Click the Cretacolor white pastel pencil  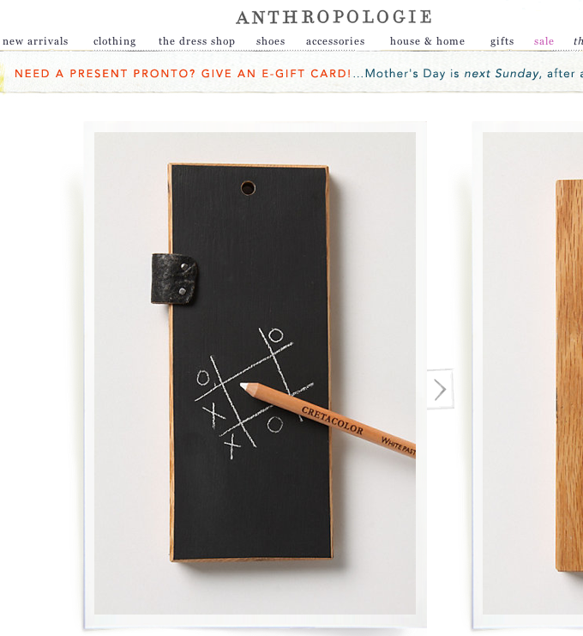point(328,421)
